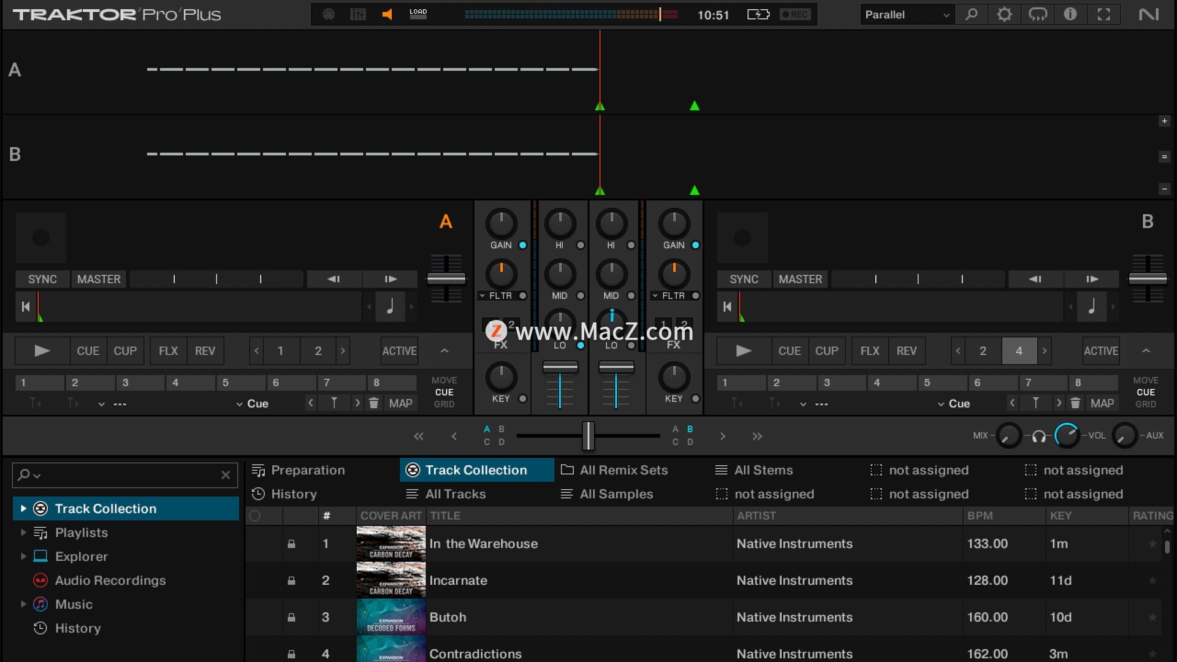The image size is (1177, 662).
Task: Open preferences with the gear icon
Action: pyautogui.click(x=1004, y=14)
